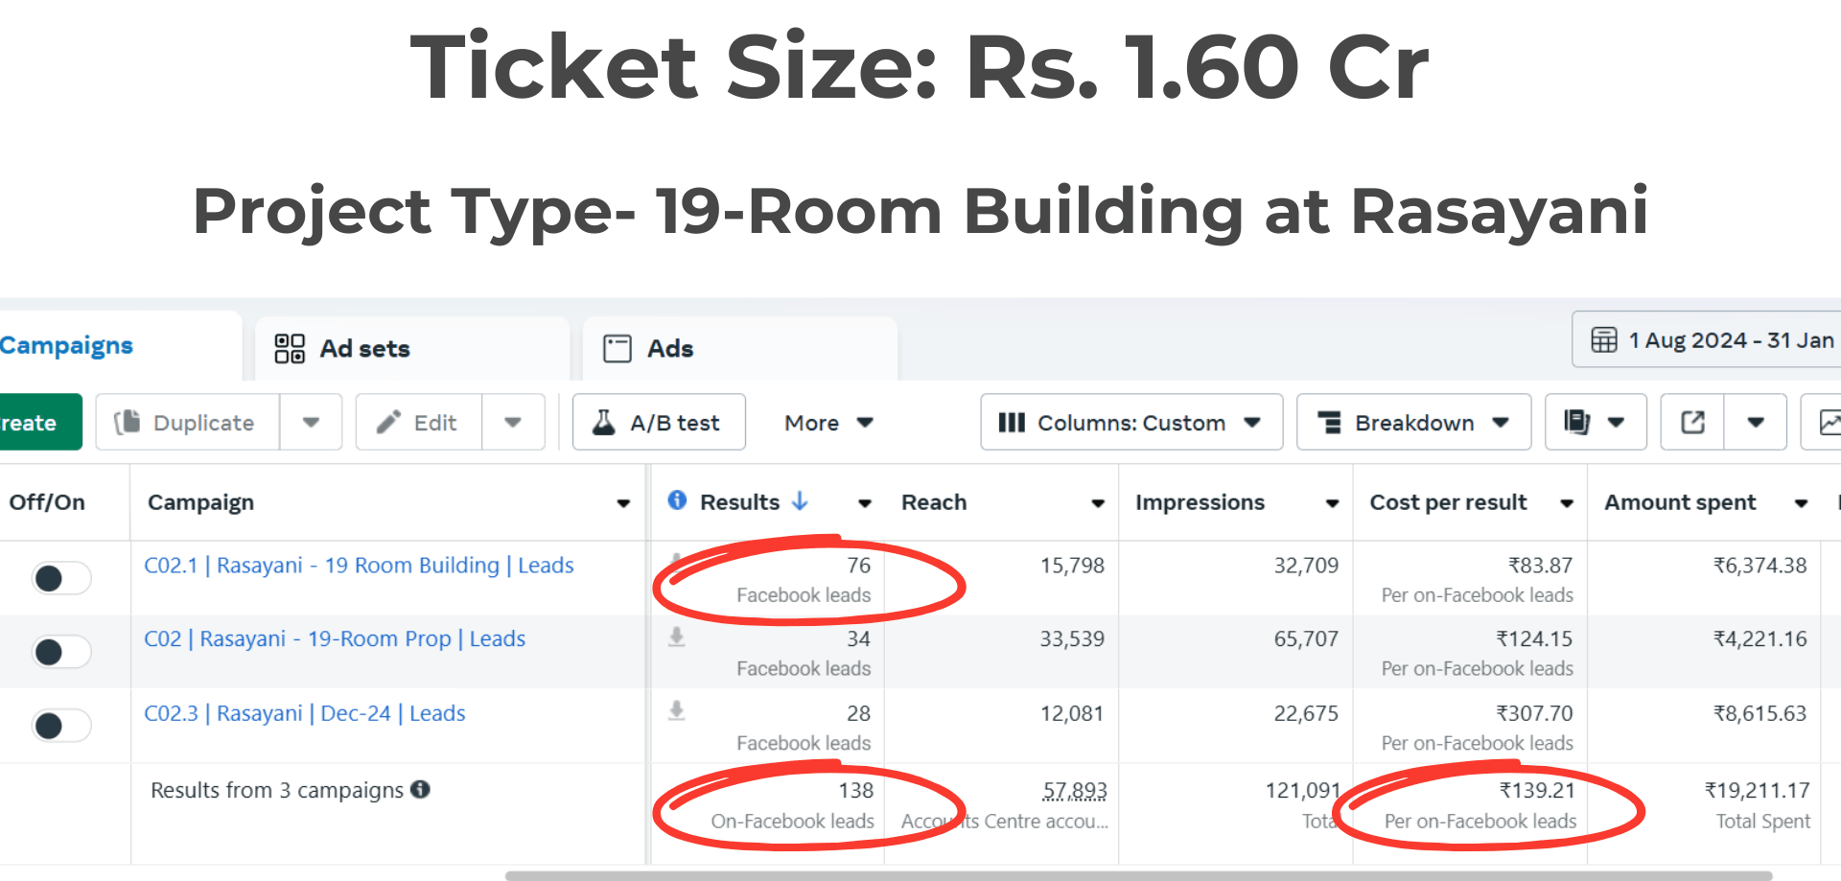The image size is (1841, 881).
Task: Toggle the C02 Rasayani 19-Room Prop campaign
Action: point(61,652)
